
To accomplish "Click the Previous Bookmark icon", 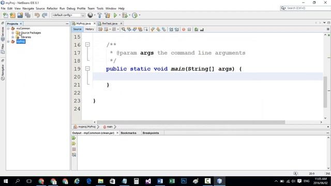I will tap(153, 29).
